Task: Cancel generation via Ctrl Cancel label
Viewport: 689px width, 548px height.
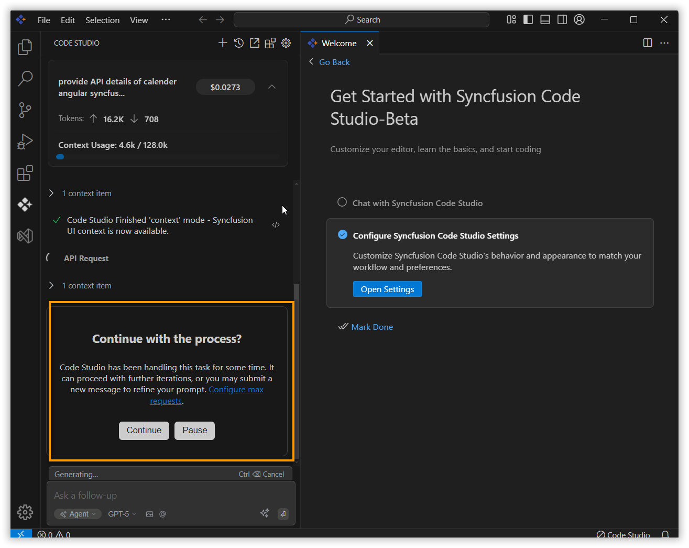Action: [x=261, y=474]
